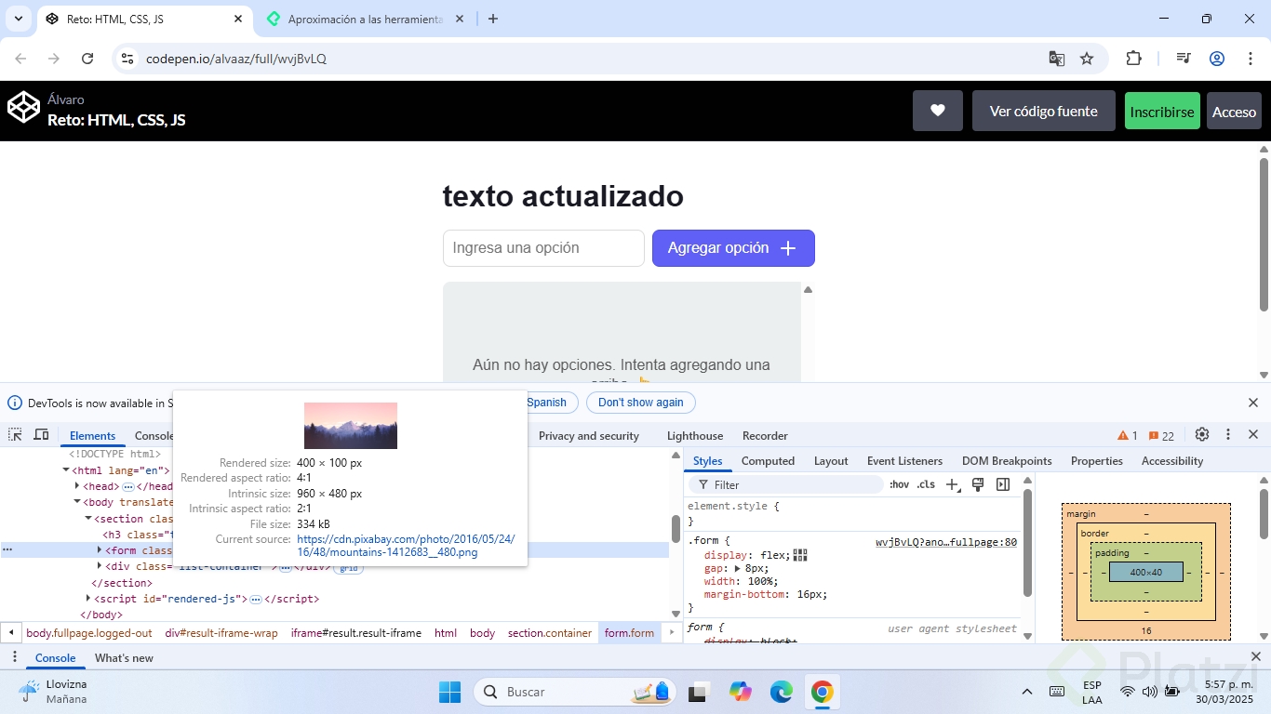Open the flexbox editor icon next to display: flex
Screen dimensions: 1271x714
800,555
